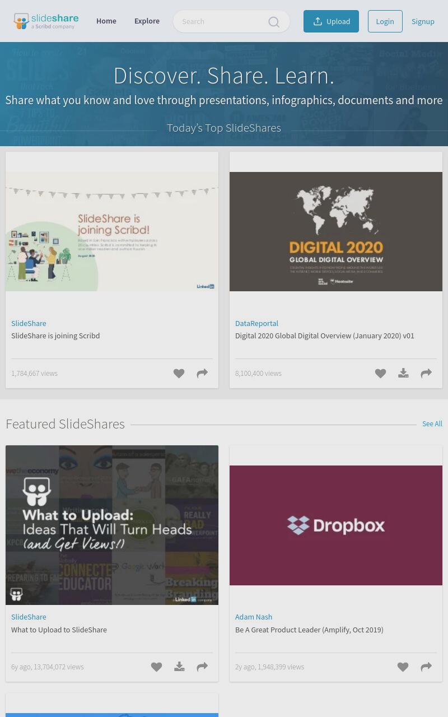448x717 pixels.
Task: Click the Upload button
Action: click(x=331, y=21)
